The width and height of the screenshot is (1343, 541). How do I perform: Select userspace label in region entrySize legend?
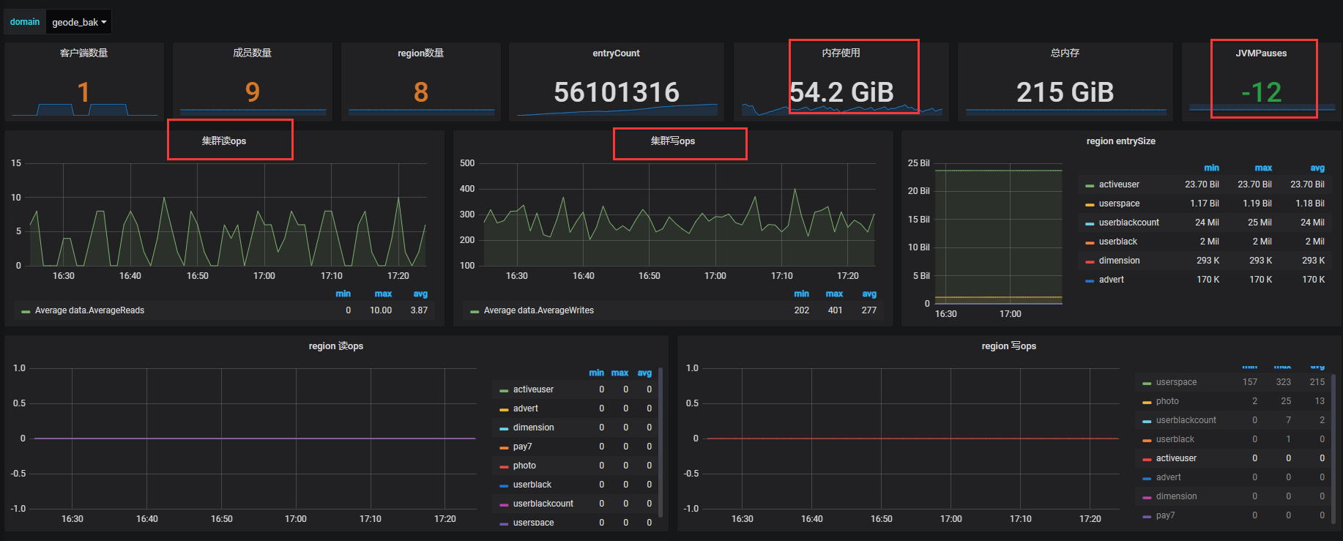(1119, 204)
